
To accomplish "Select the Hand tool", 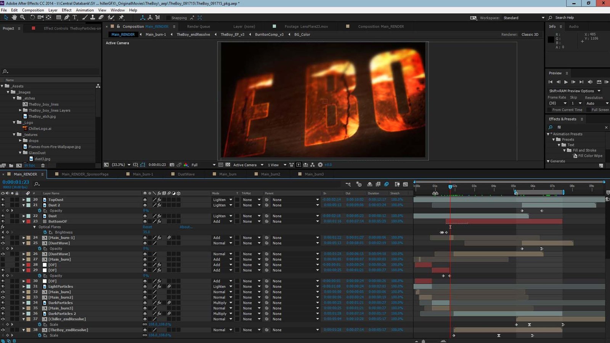I will tap(14, 18).
